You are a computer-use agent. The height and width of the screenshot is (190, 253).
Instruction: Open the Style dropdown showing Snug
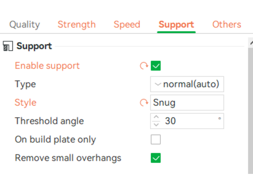[187, 103]
